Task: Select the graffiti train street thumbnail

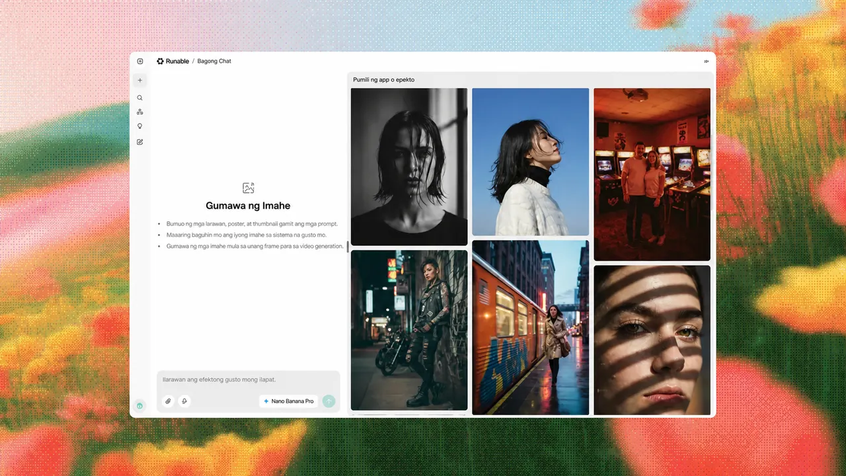Action: pyautogui.click(x=530, y=328)
